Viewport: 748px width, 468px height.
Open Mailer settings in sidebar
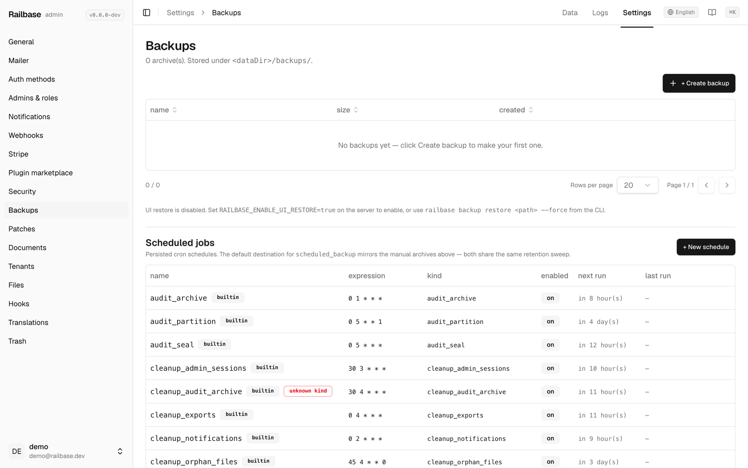click(x=66, y=60)
